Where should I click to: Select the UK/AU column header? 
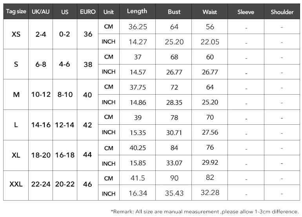41,11
